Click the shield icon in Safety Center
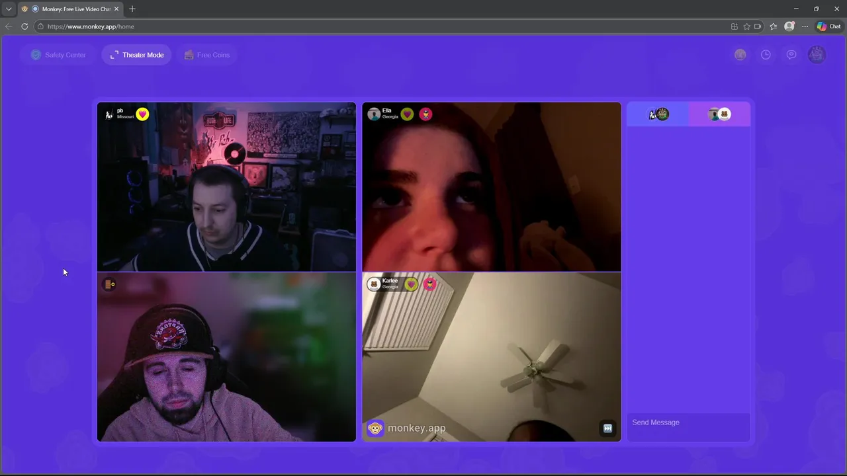 point(36,55)
